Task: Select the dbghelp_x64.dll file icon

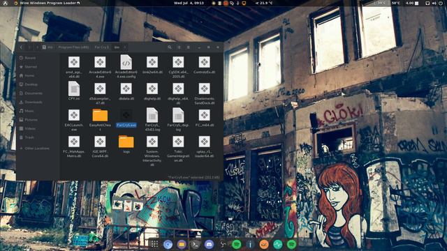Action: point(178,89)
